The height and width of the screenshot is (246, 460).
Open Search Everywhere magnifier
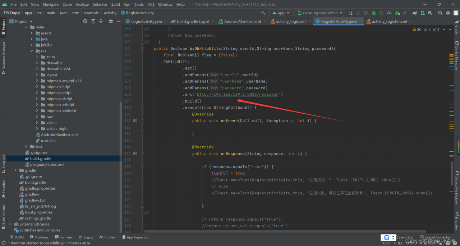point(440,13)
